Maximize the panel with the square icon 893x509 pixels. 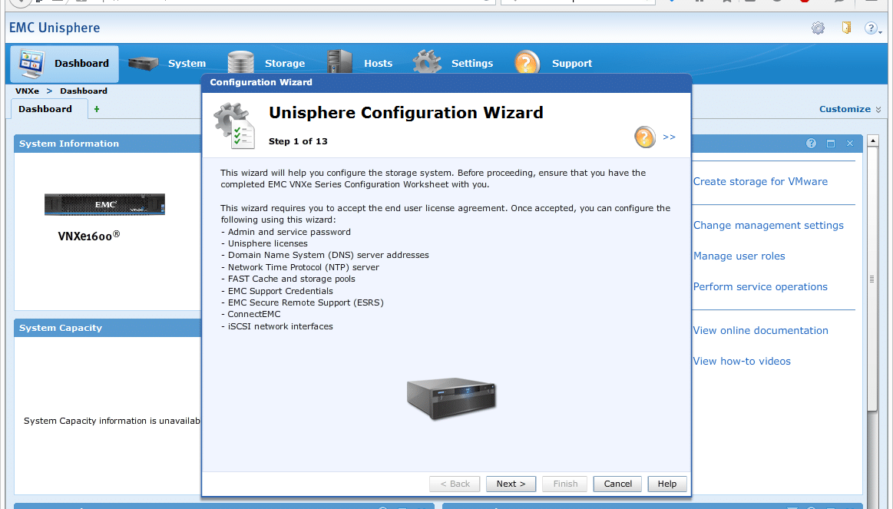point(831,144)
